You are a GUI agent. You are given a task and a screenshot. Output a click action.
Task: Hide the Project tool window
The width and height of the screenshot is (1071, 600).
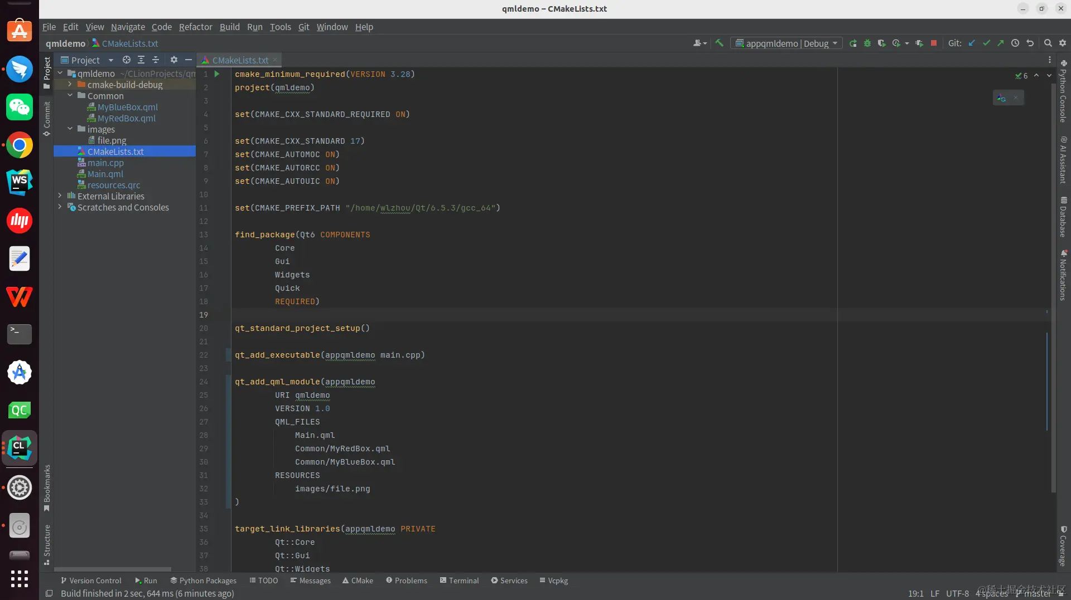(x=188, y=60)
